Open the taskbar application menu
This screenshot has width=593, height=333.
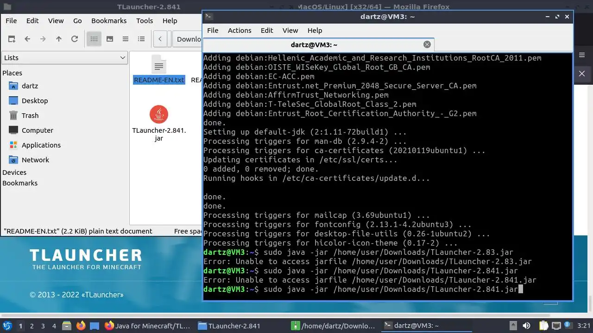(x=7, y=326)
